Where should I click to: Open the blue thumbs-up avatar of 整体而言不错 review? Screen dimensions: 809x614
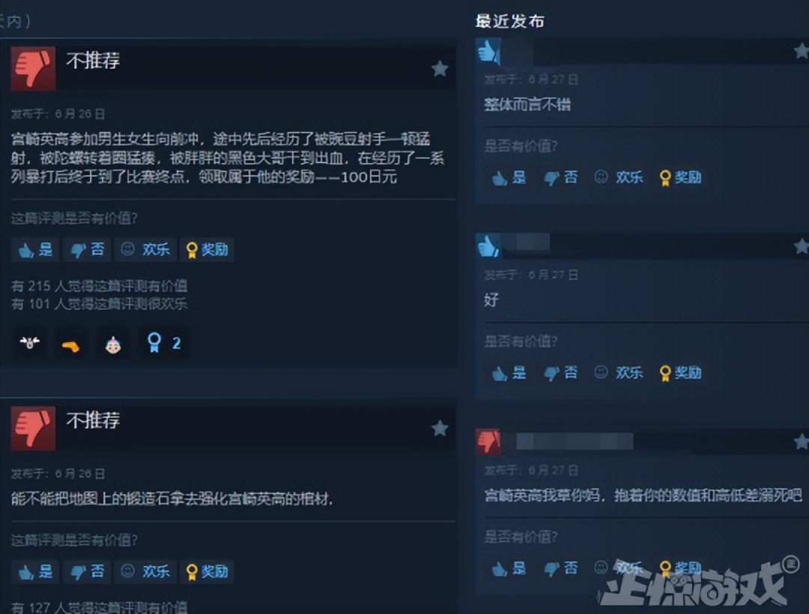click(488, 51)
